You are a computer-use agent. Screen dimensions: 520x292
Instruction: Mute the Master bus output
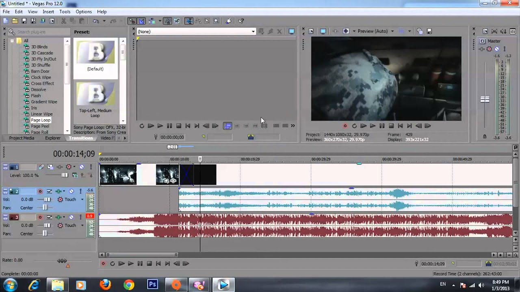(496, 49)
